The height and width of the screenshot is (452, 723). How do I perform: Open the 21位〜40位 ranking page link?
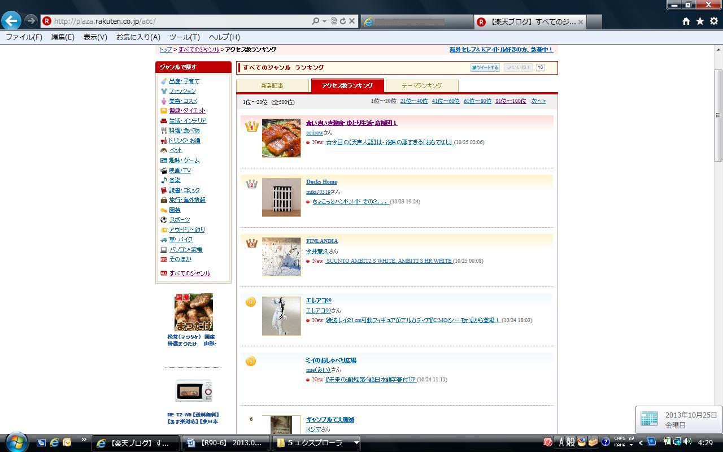tap(413, 101)
